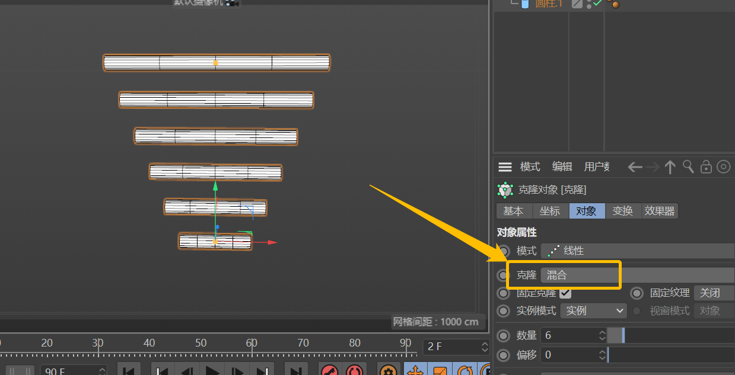Click the animation dot beside 克隆
The image size is (735, 375).
(502, 275)
